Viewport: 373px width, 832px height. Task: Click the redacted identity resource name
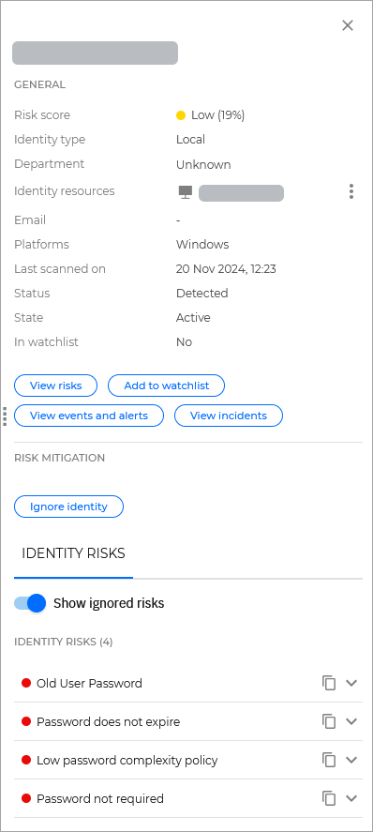tap(241, 193)
